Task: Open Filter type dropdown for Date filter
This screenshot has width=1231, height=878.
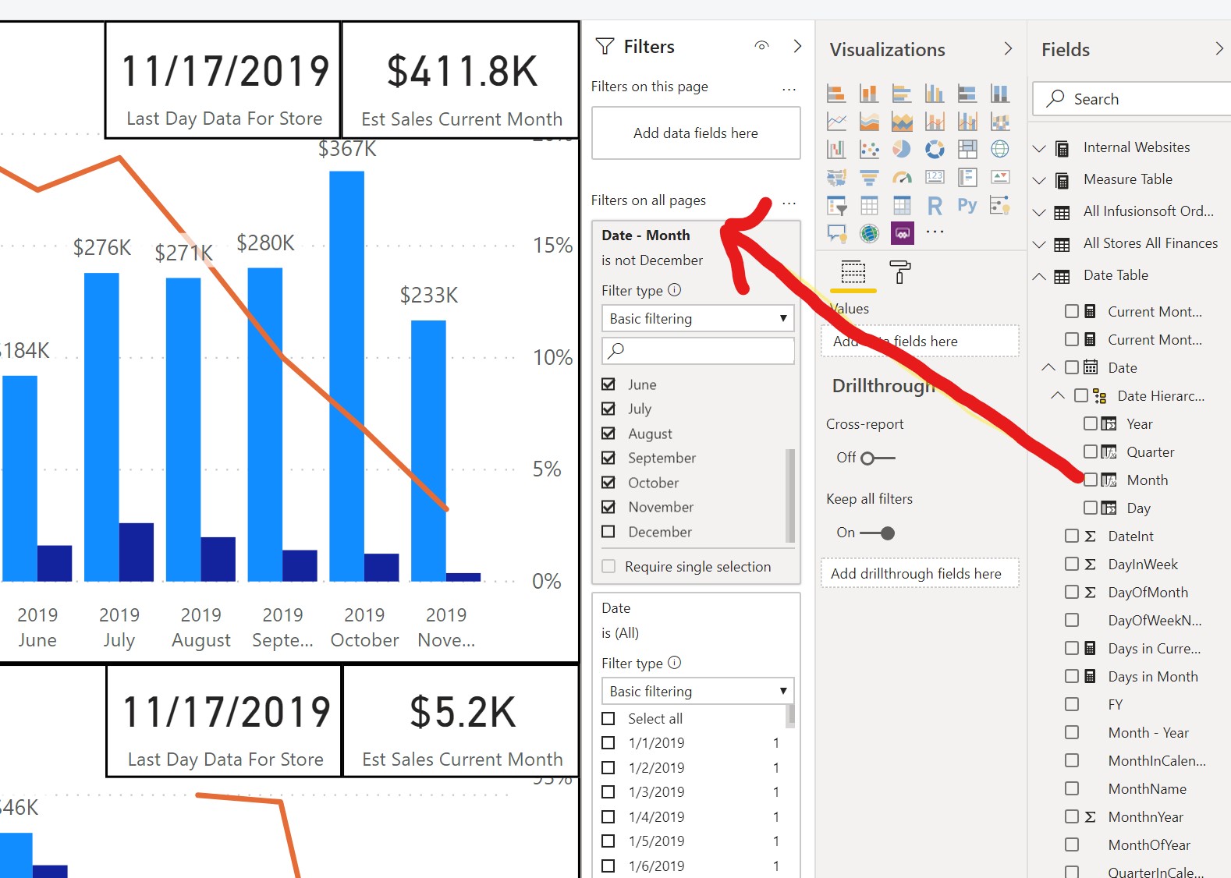Action: coord(698,691)
